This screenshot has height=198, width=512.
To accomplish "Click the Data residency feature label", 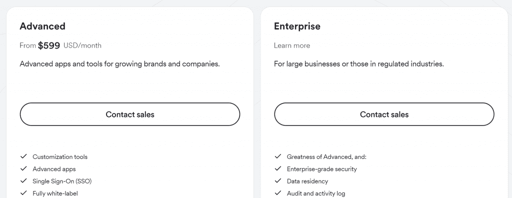I will pos(307,181).
